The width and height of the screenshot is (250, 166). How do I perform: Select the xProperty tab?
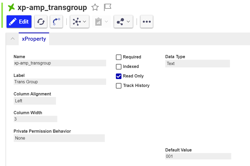[34, 39]
